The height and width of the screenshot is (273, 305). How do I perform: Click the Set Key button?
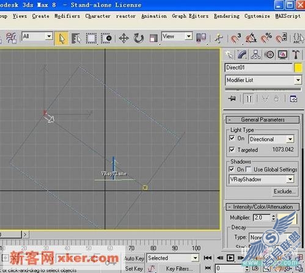134,269
